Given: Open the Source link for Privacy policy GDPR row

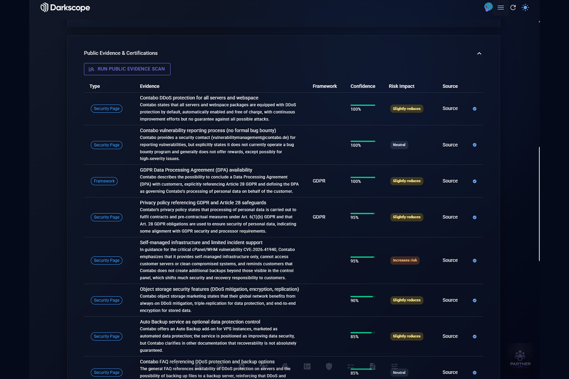Looking at the screenshot, I should [450, 217].
